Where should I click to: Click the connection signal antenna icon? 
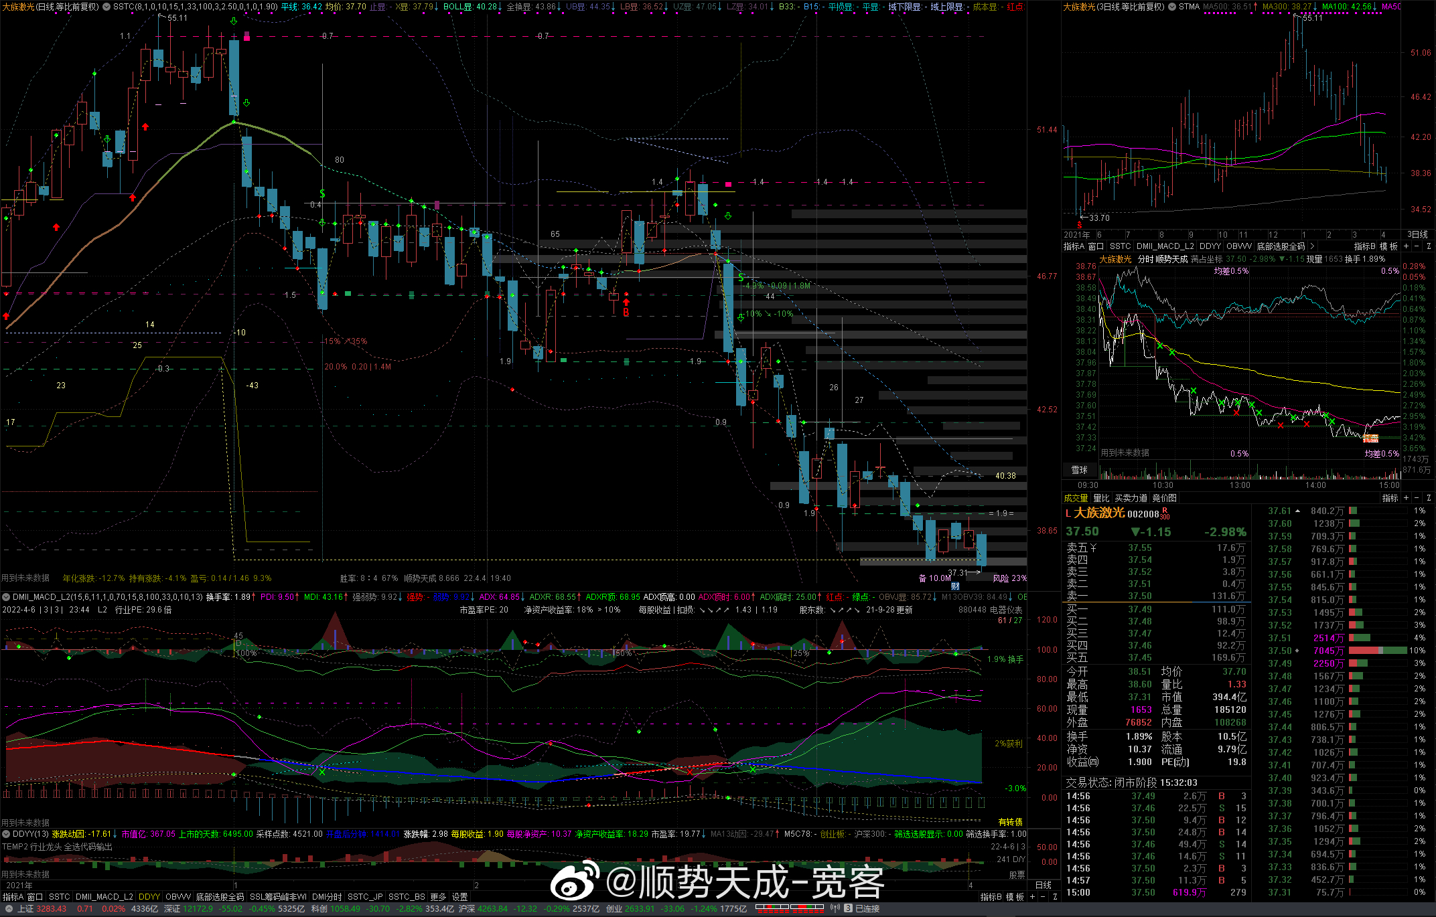coord(835,908)
